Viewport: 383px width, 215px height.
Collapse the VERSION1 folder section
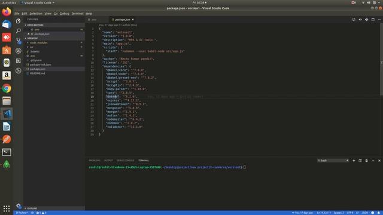coord(54,38)
